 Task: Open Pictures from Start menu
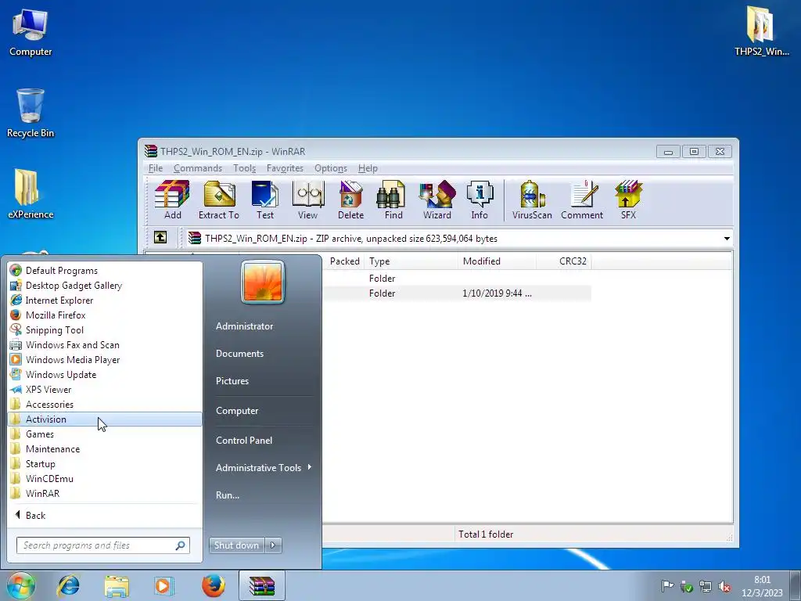point(264,381)
